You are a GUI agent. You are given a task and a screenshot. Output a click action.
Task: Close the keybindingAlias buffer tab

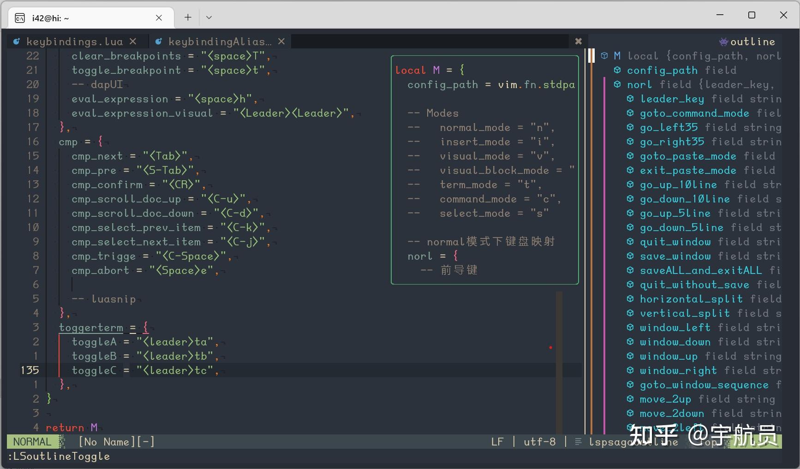281,42
